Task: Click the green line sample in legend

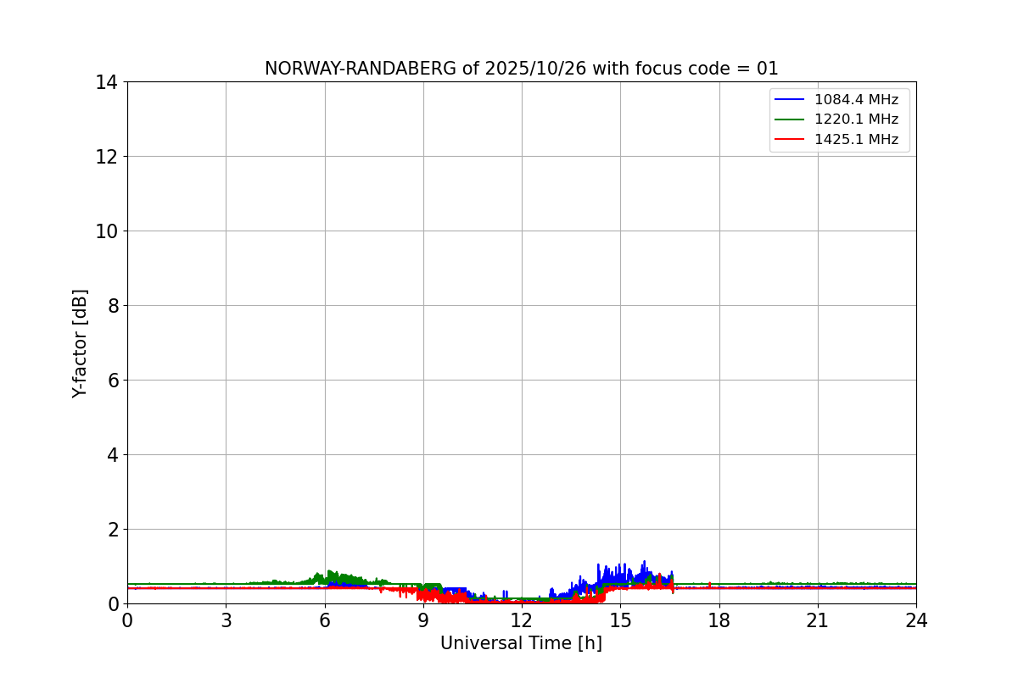Action: (x=791, y=119)
